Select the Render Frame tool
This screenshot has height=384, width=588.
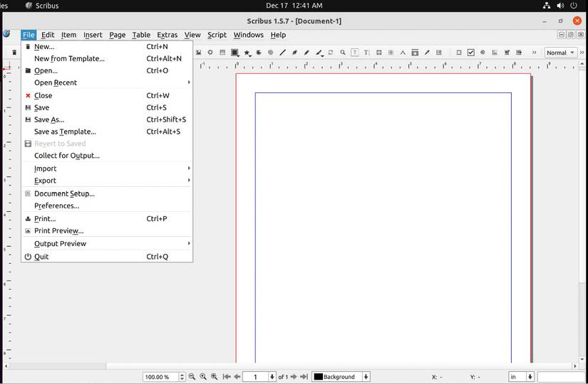click(210, 53)
